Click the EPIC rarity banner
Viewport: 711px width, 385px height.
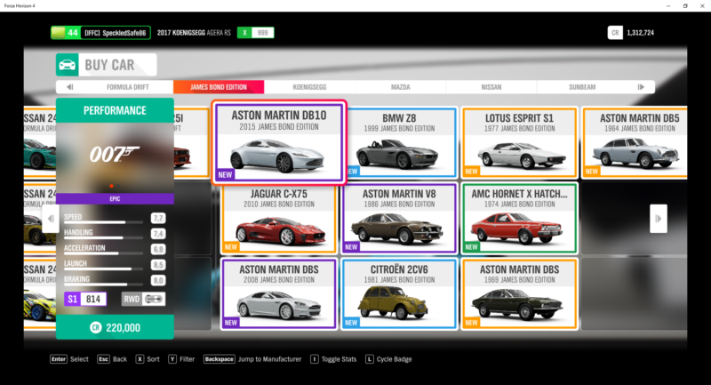[115, 198]
